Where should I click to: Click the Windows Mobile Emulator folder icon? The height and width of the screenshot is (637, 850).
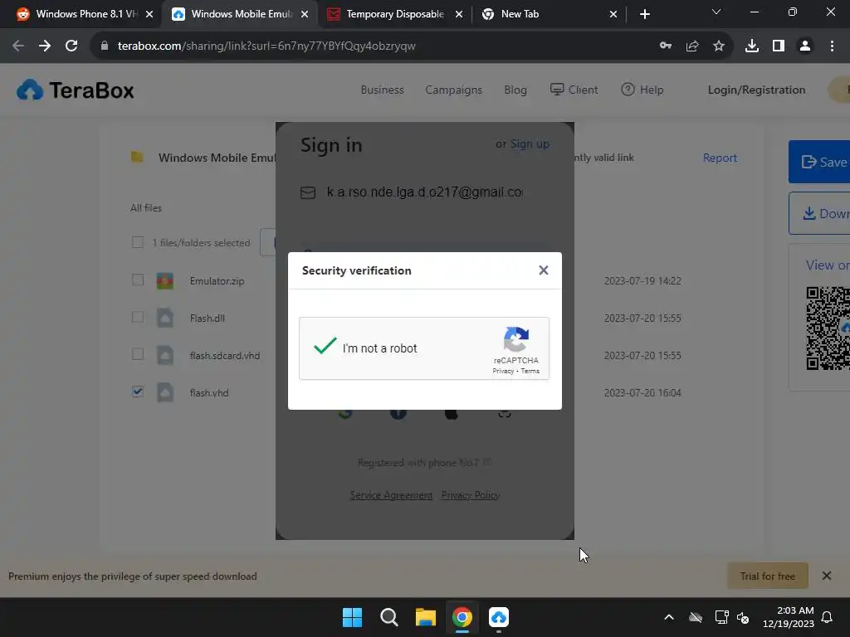[137, 157]
